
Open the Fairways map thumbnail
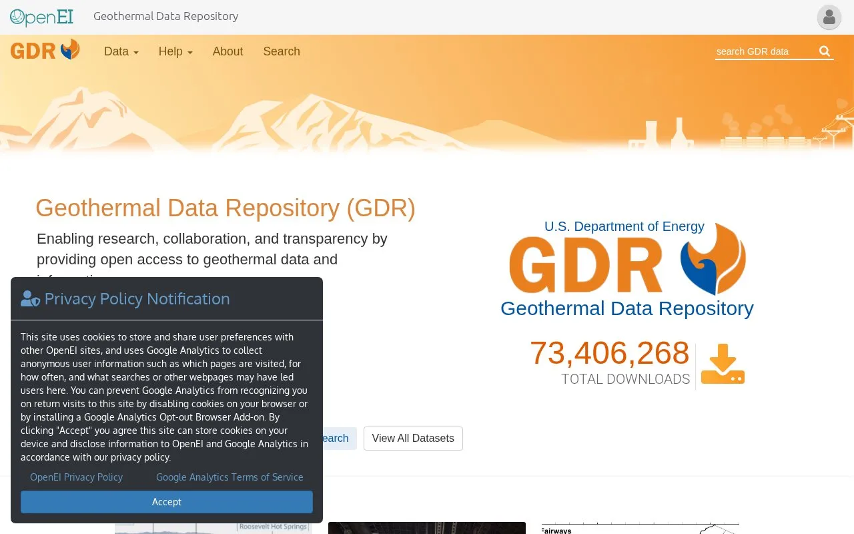pyautogui.click(x=640, y=528)
